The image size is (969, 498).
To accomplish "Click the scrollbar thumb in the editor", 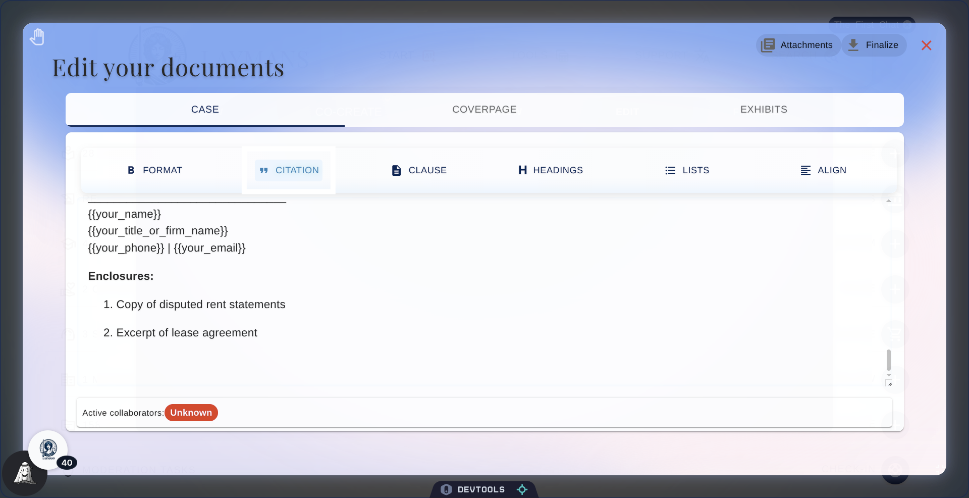I will click(888, 360).
